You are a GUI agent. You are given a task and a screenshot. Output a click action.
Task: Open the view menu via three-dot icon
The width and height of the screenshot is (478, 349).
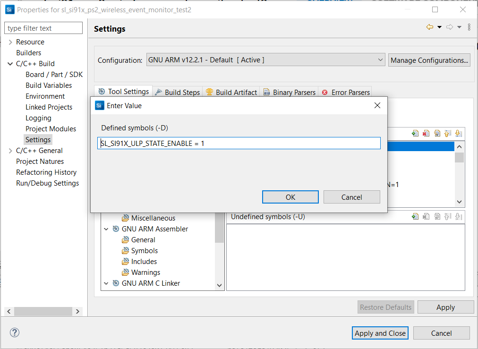pos(469,27)
